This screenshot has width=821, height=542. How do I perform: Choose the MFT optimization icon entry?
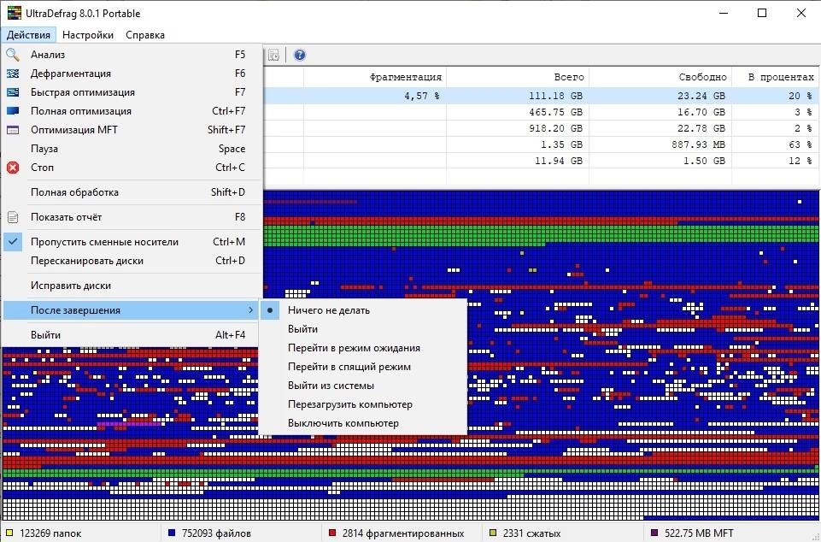pyautogui.click(x=13, y=130)
